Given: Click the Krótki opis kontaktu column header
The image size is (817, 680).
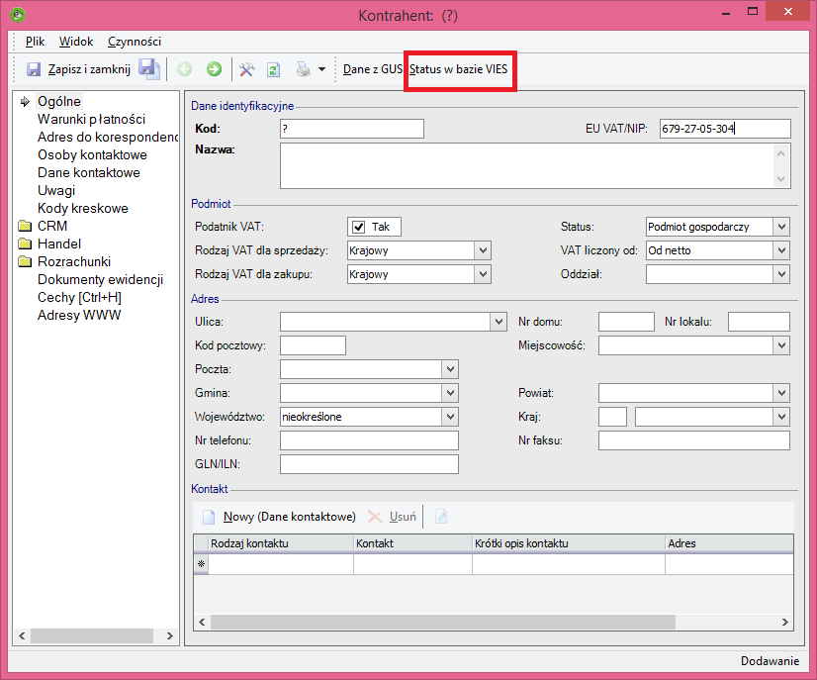Looking at the screenshot, I should tap(569, 543).
